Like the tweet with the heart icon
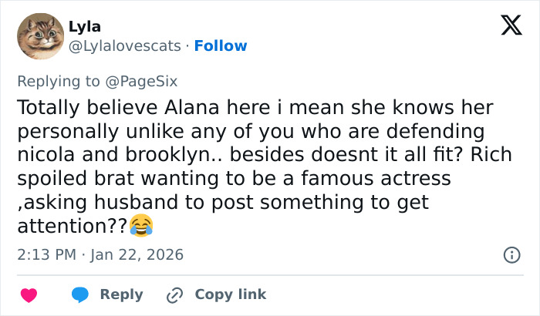The width and height of the screenshot is (540, 316). pos(29,294)
